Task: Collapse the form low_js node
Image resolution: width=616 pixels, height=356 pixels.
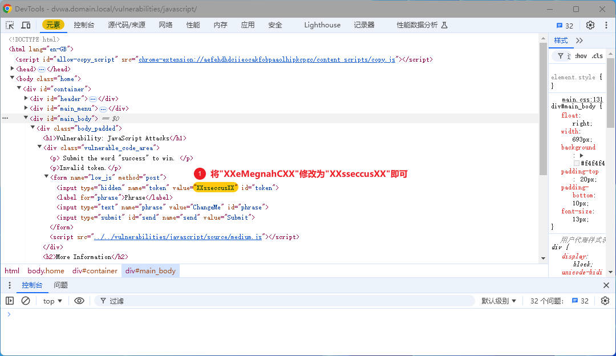Action: coord(46,177)
